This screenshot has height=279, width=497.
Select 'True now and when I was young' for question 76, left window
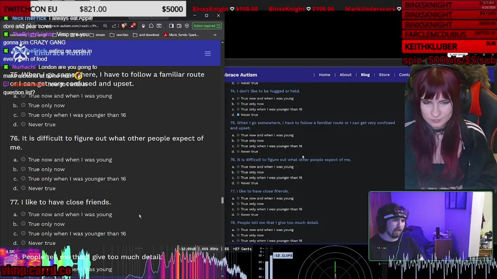(x=23, y=160)
